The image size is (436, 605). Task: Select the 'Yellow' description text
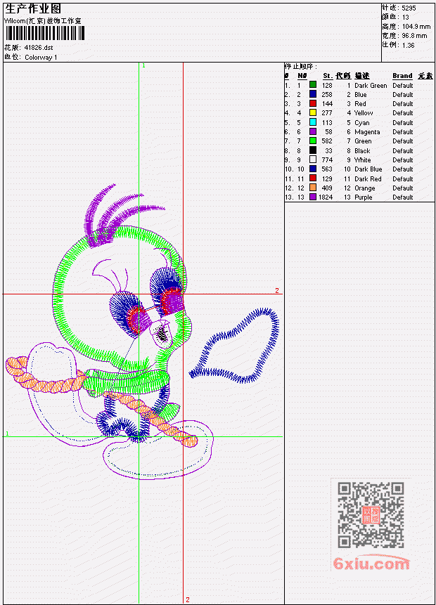point(364,113)
